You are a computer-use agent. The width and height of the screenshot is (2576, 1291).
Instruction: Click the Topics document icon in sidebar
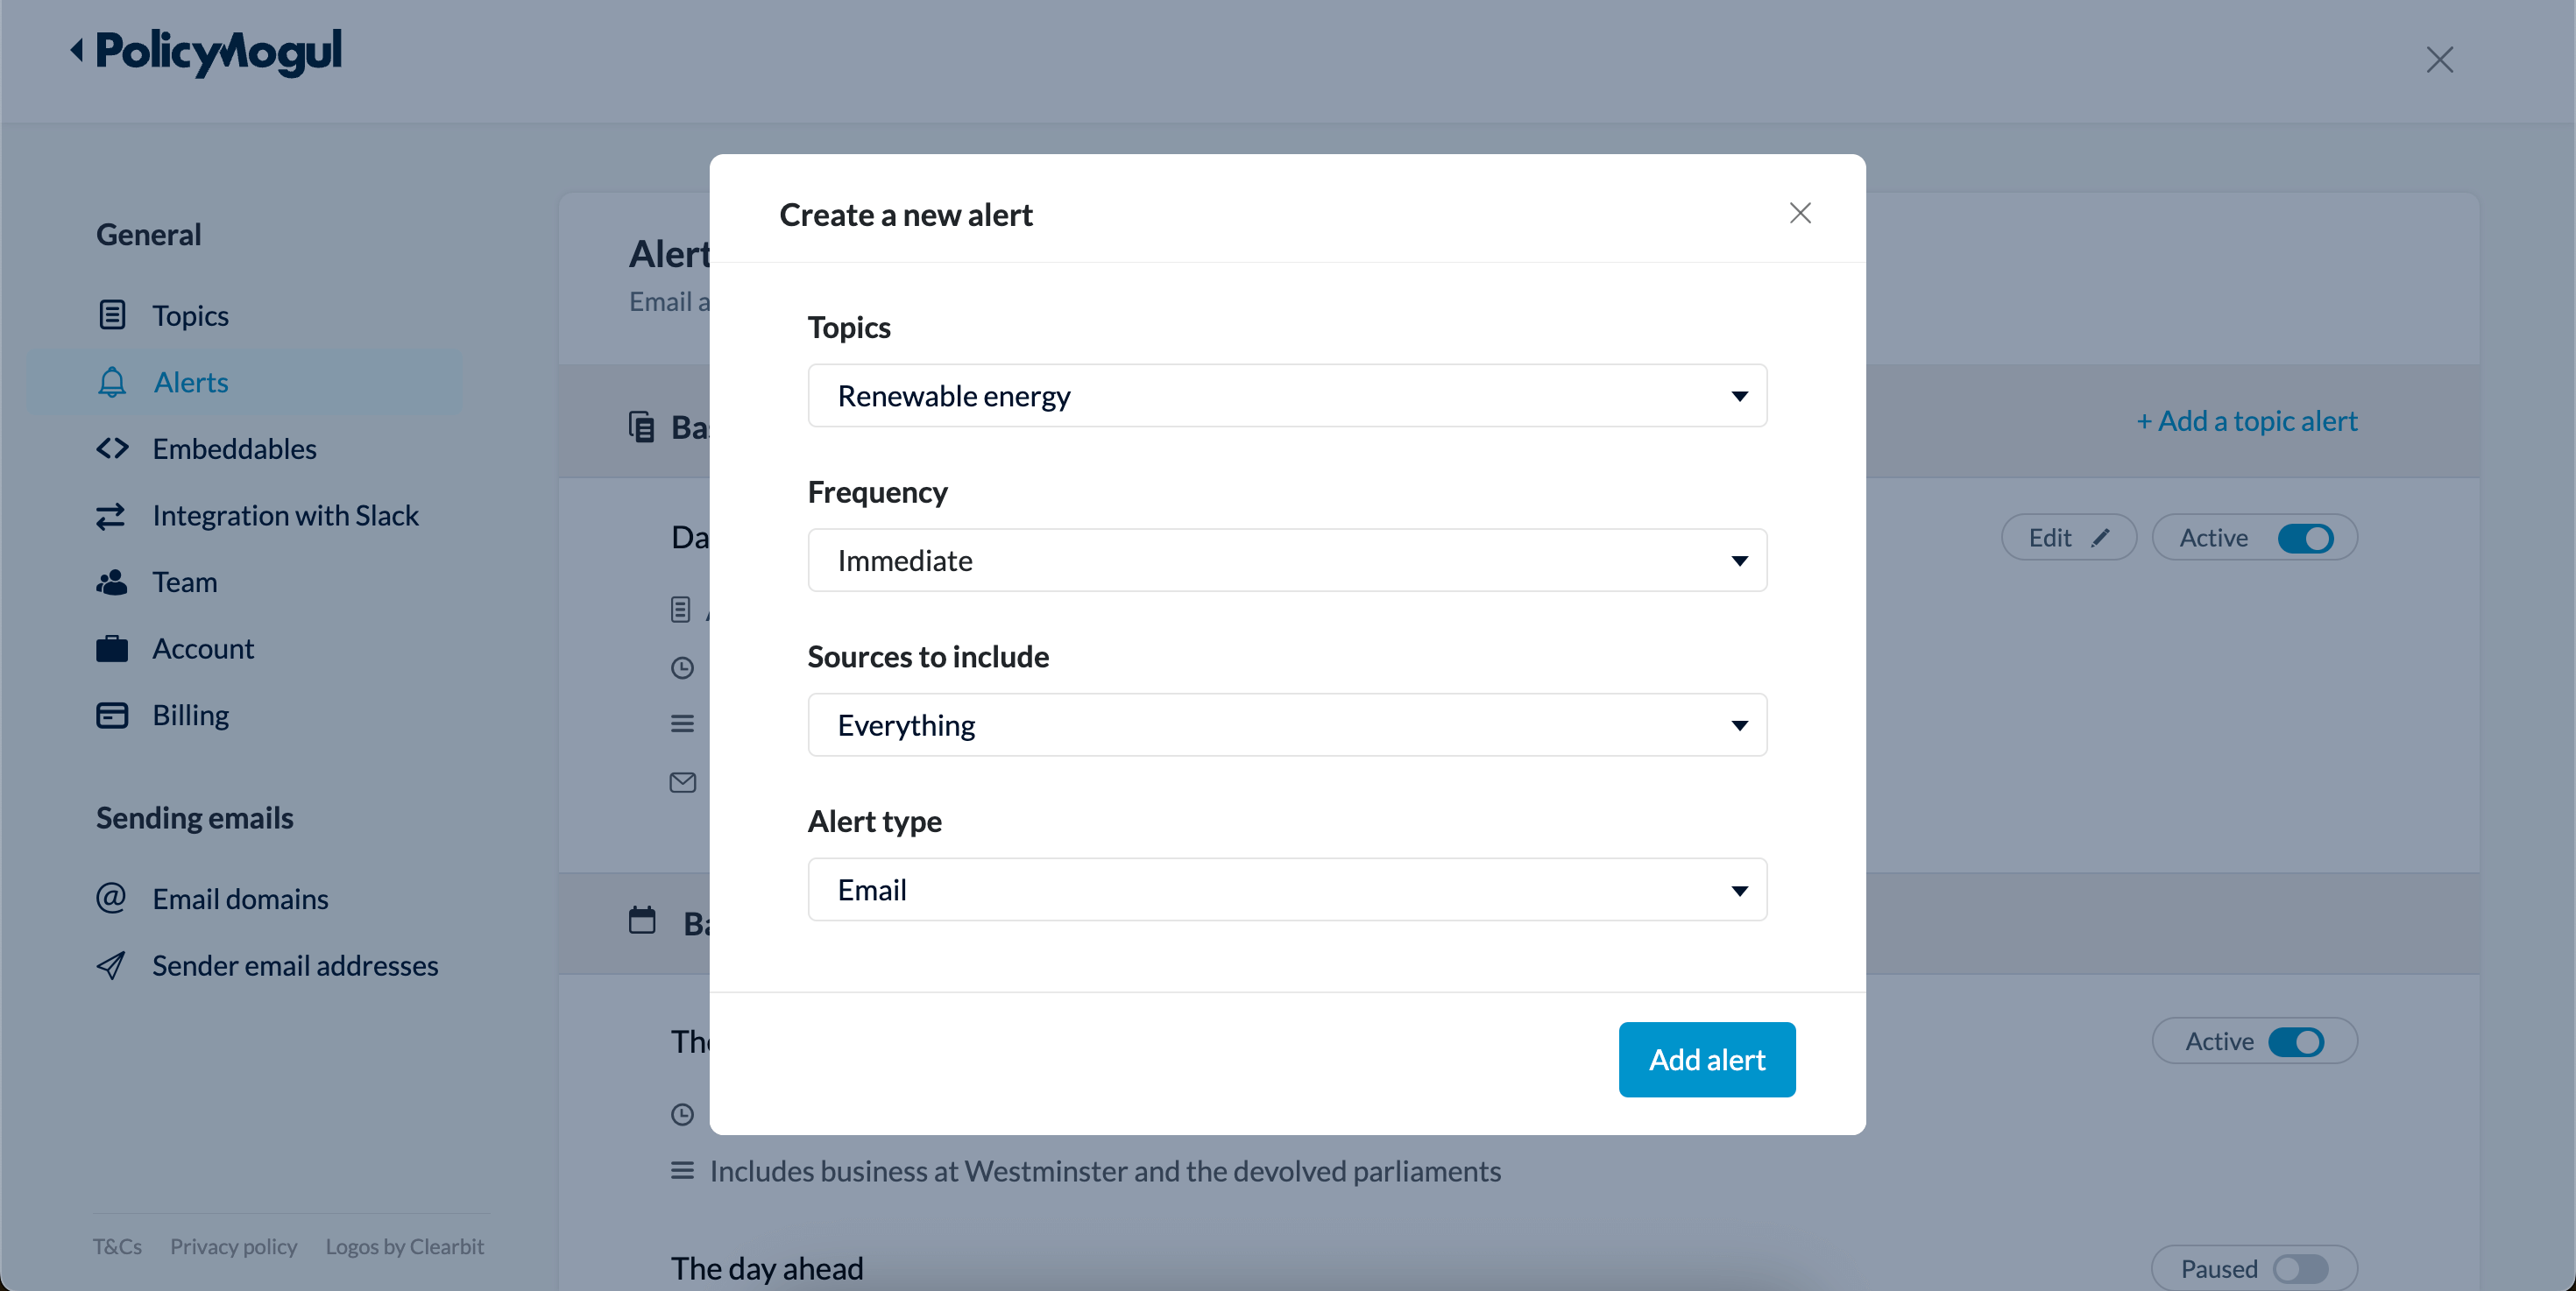click(112, 314)
